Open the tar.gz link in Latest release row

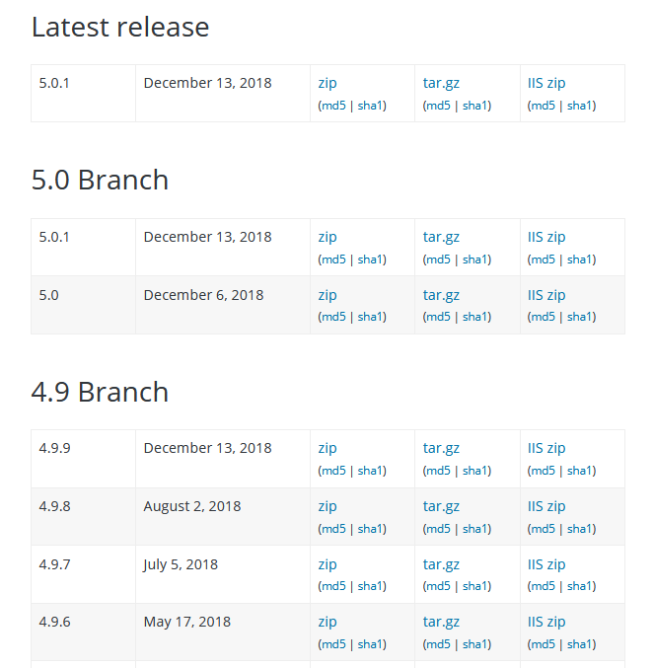click(441, 83)
